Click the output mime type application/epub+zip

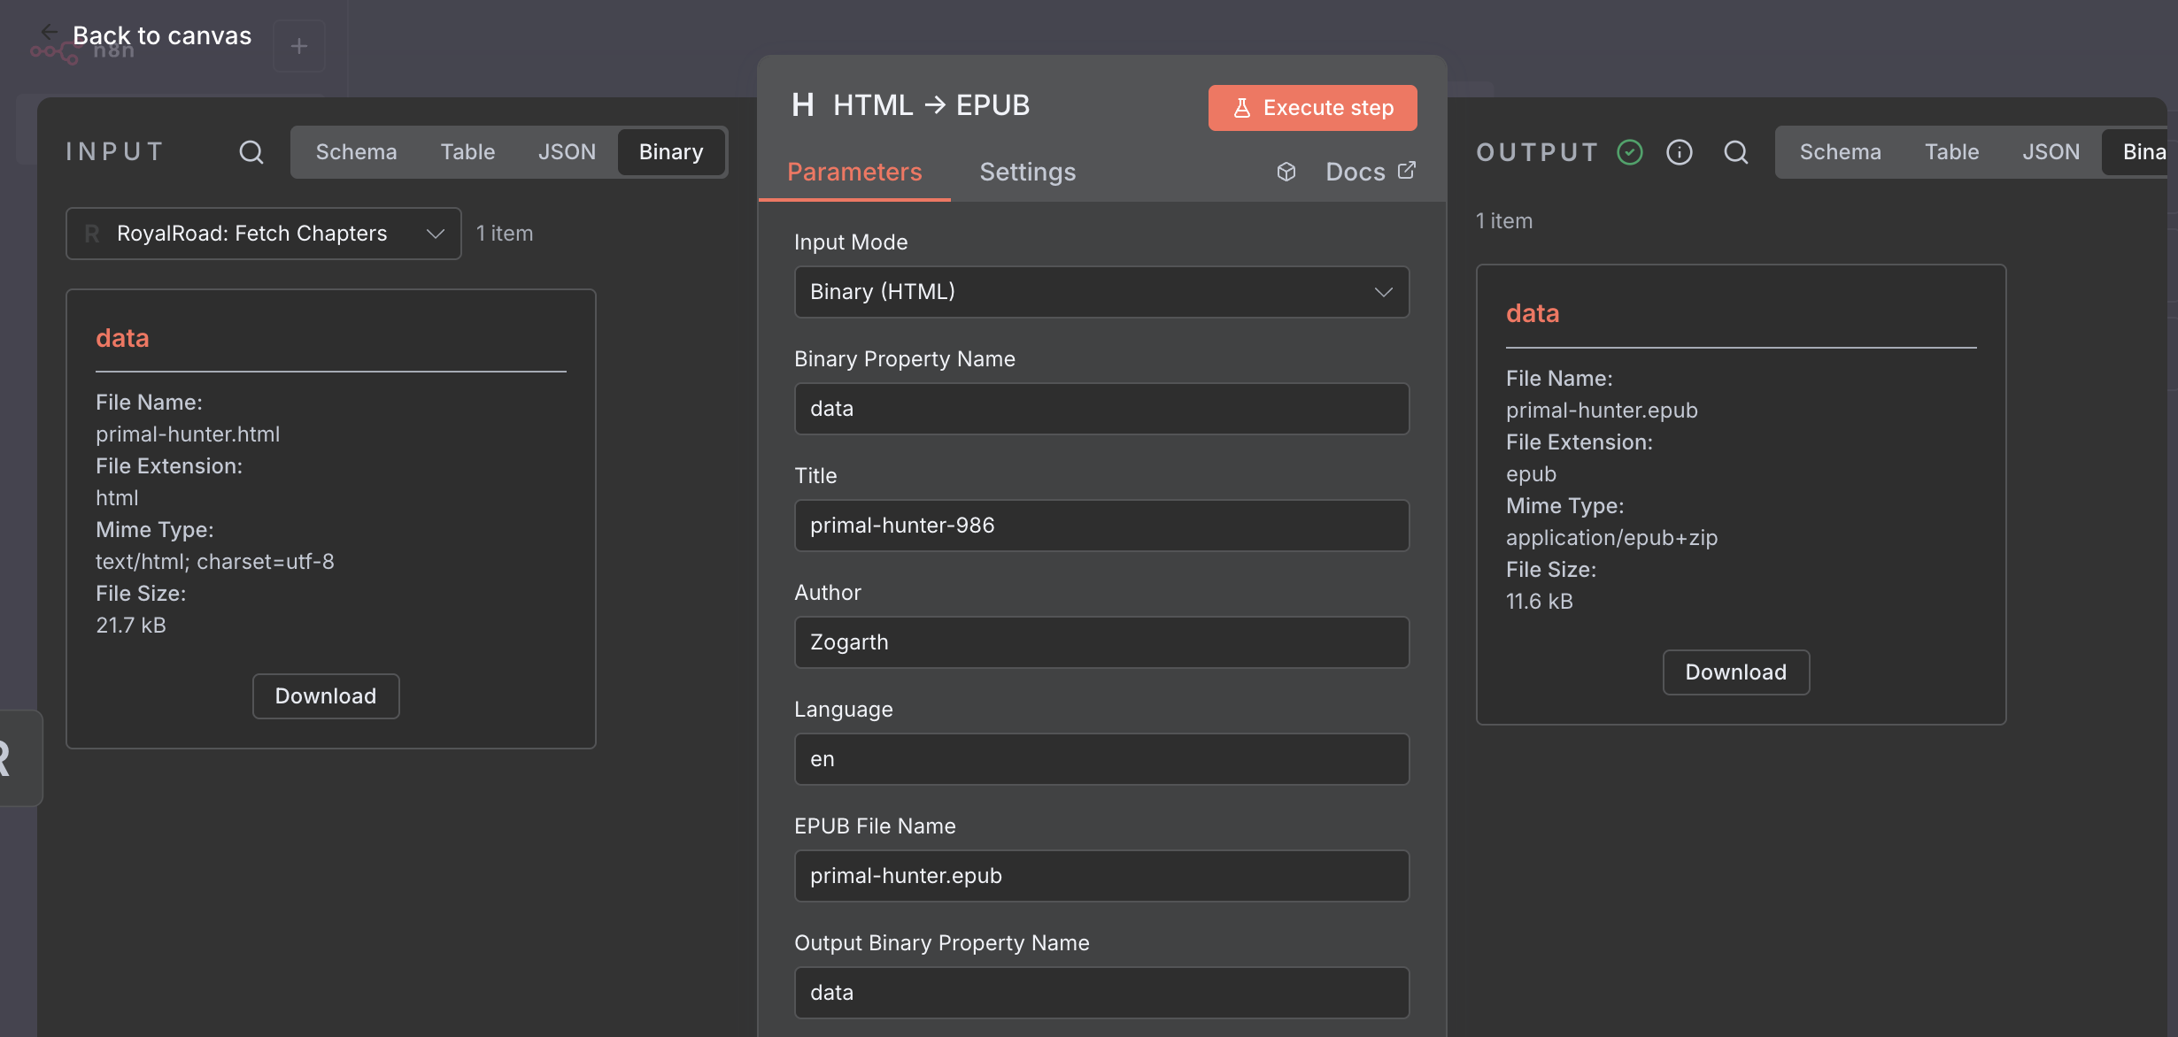[1611, 538]
